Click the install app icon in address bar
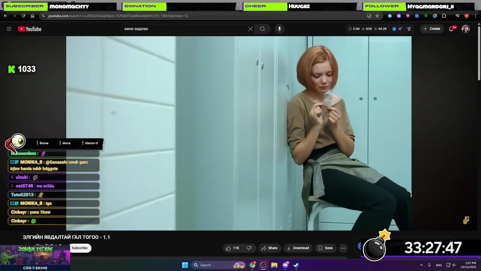 (x=369, y=16)
